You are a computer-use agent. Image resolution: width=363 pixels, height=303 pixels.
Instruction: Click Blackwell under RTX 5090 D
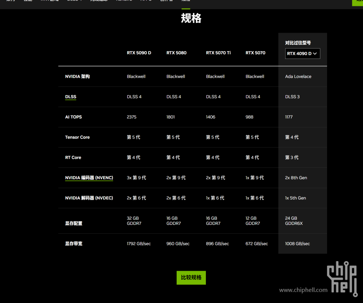pos(136,76)
